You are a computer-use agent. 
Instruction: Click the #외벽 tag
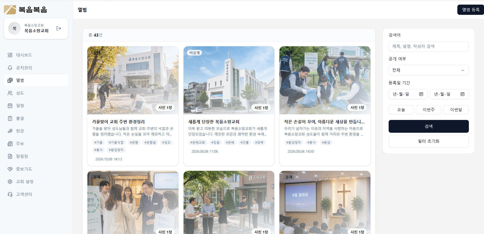[x=259, y=142]
